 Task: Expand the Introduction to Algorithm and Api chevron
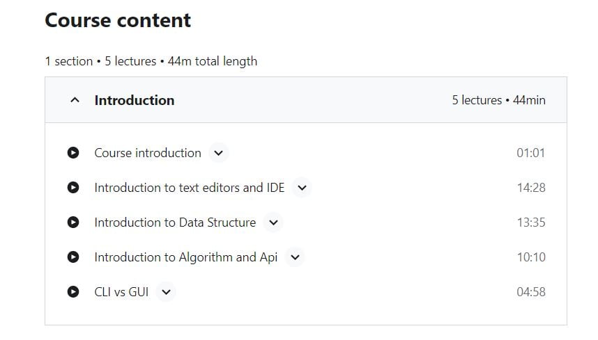[296, 257]
